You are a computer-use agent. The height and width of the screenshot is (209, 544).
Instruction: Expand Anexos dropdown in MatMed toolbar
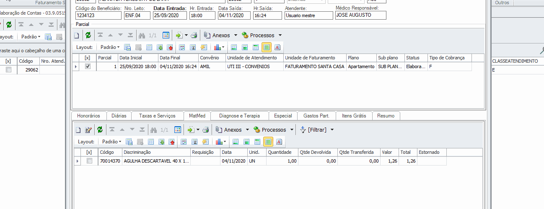(x=247, y=130)
